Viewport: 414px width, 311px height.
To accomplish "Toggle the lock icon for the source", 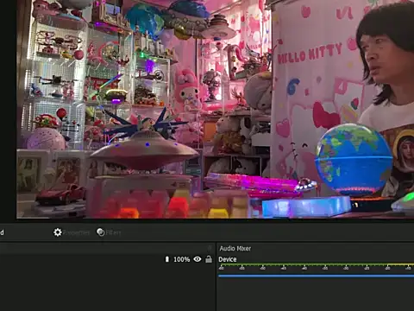I will [209, 259].
